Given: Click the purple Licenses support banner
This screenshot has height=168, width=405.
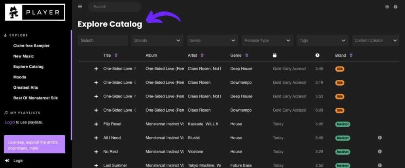Looking at the screenshot, I should coord(35,144).
